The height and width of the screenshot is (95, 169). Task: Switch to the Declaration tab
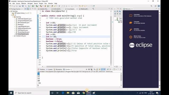tap(58, 69)
